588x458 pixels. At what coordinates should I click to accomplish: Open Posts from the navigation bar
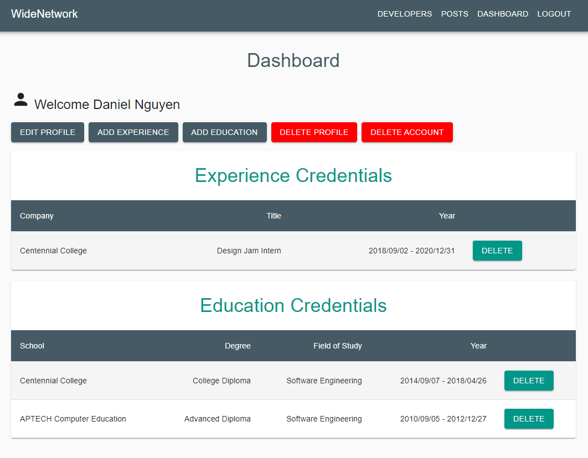pyautogui.click(x=455, y=14)
